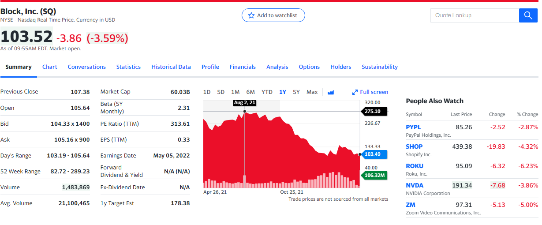Viewport: 542px width, 225px height.
Task: Click the Earnings Date May 05, 2022
Action: coord(172,156)
